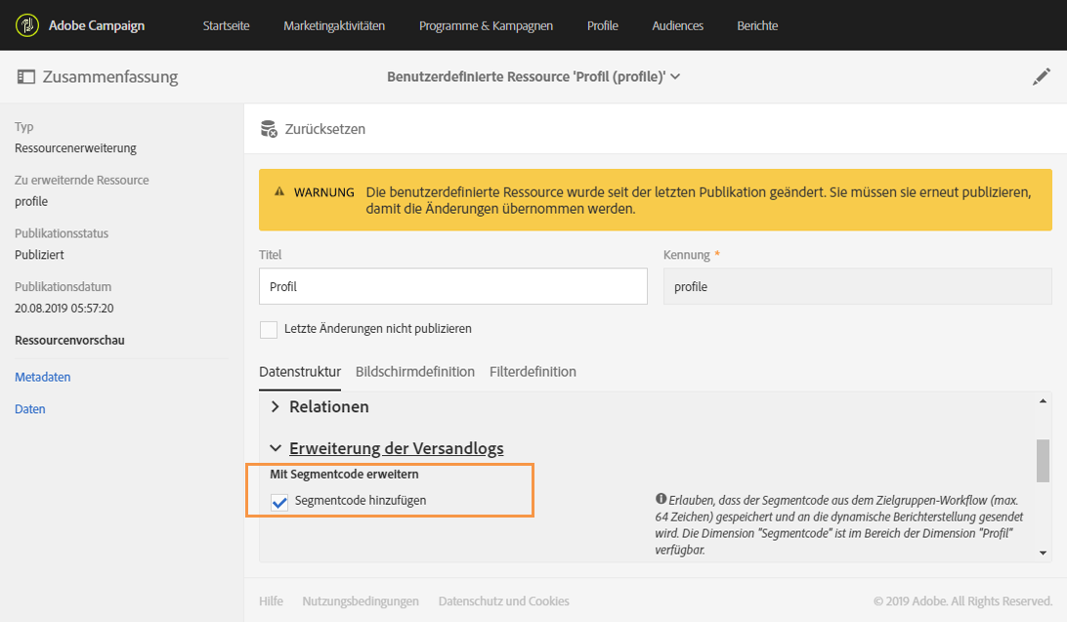Click the warning triangle icon
This screenshot has height=622, width=1067.
pos(279,192)
